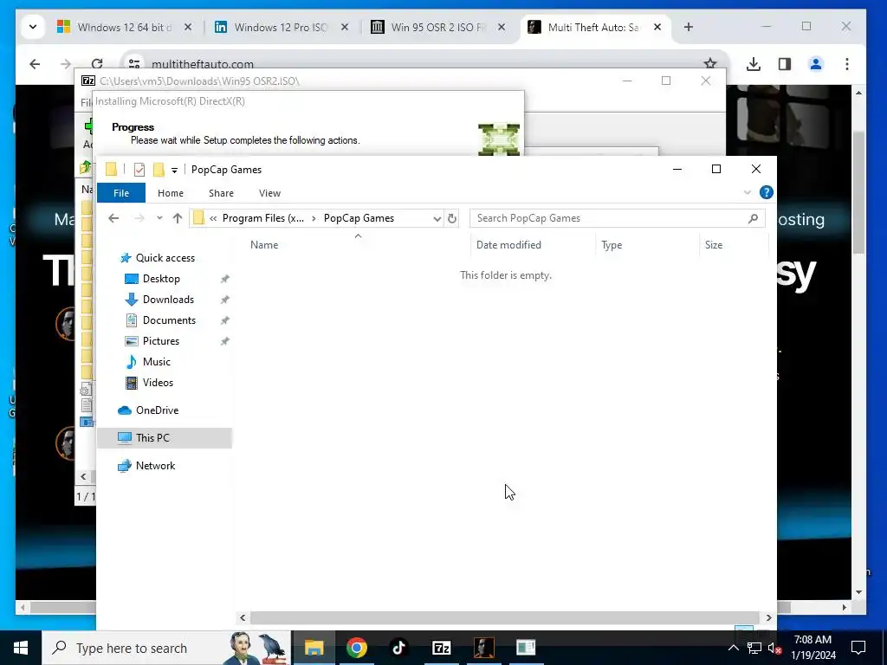Open Customize Quick Access Toolbar dropdown

[174, 171]
